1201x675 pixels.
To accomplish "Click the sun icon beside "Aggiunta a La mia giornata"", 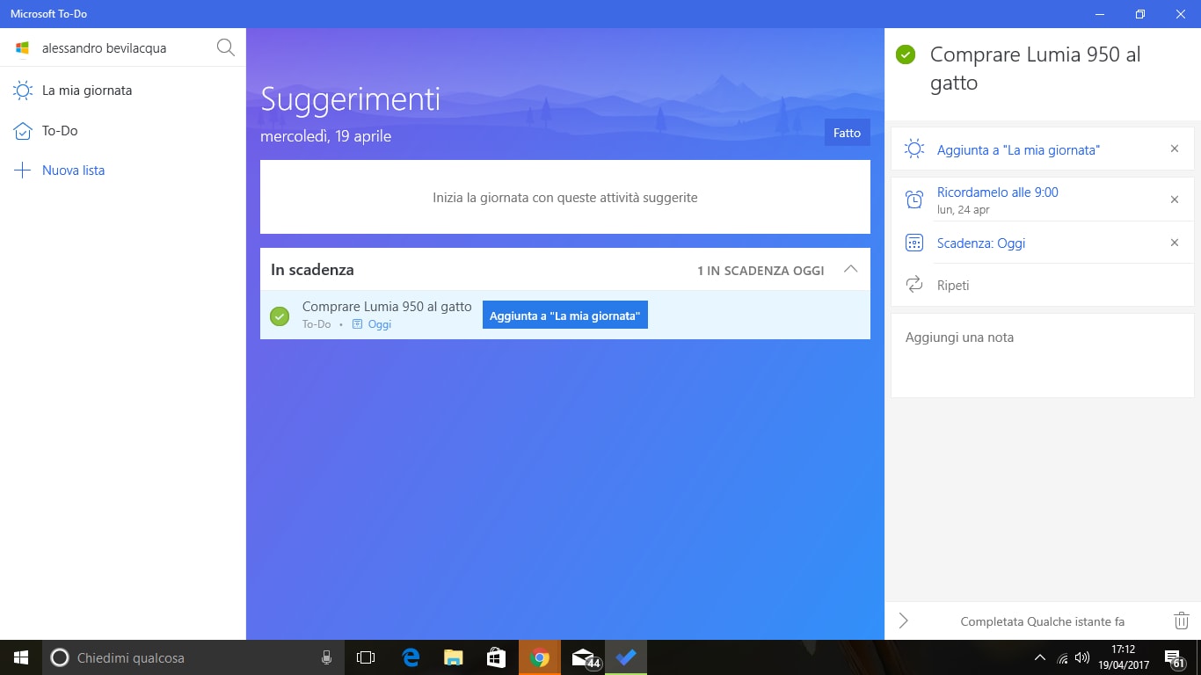I will (x=913, y=149).
